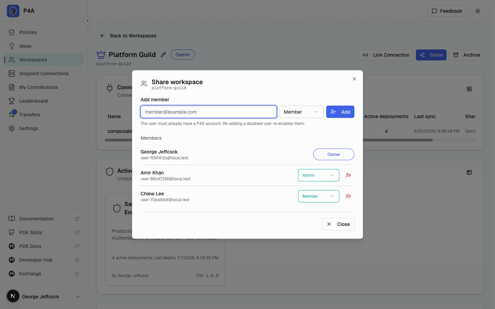Click the blue Share button
495x309 pixels.
click(x=431, y=55)
